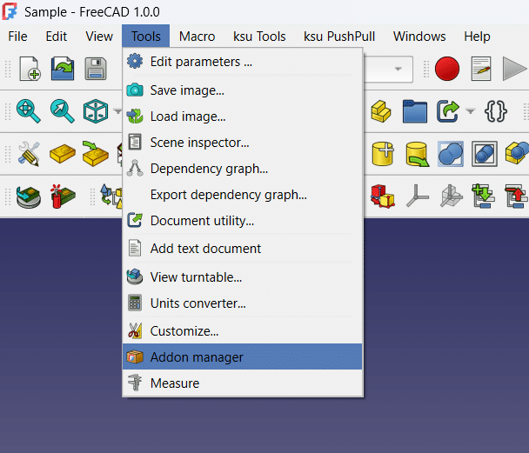This screenshot has width=529, height=453.
Task: Click the yellow chip footprint icon
Action: (x=63, y=154)
